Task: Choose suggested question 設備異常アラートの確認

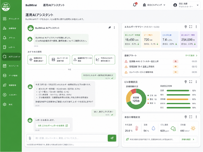Action: [82, 60]
